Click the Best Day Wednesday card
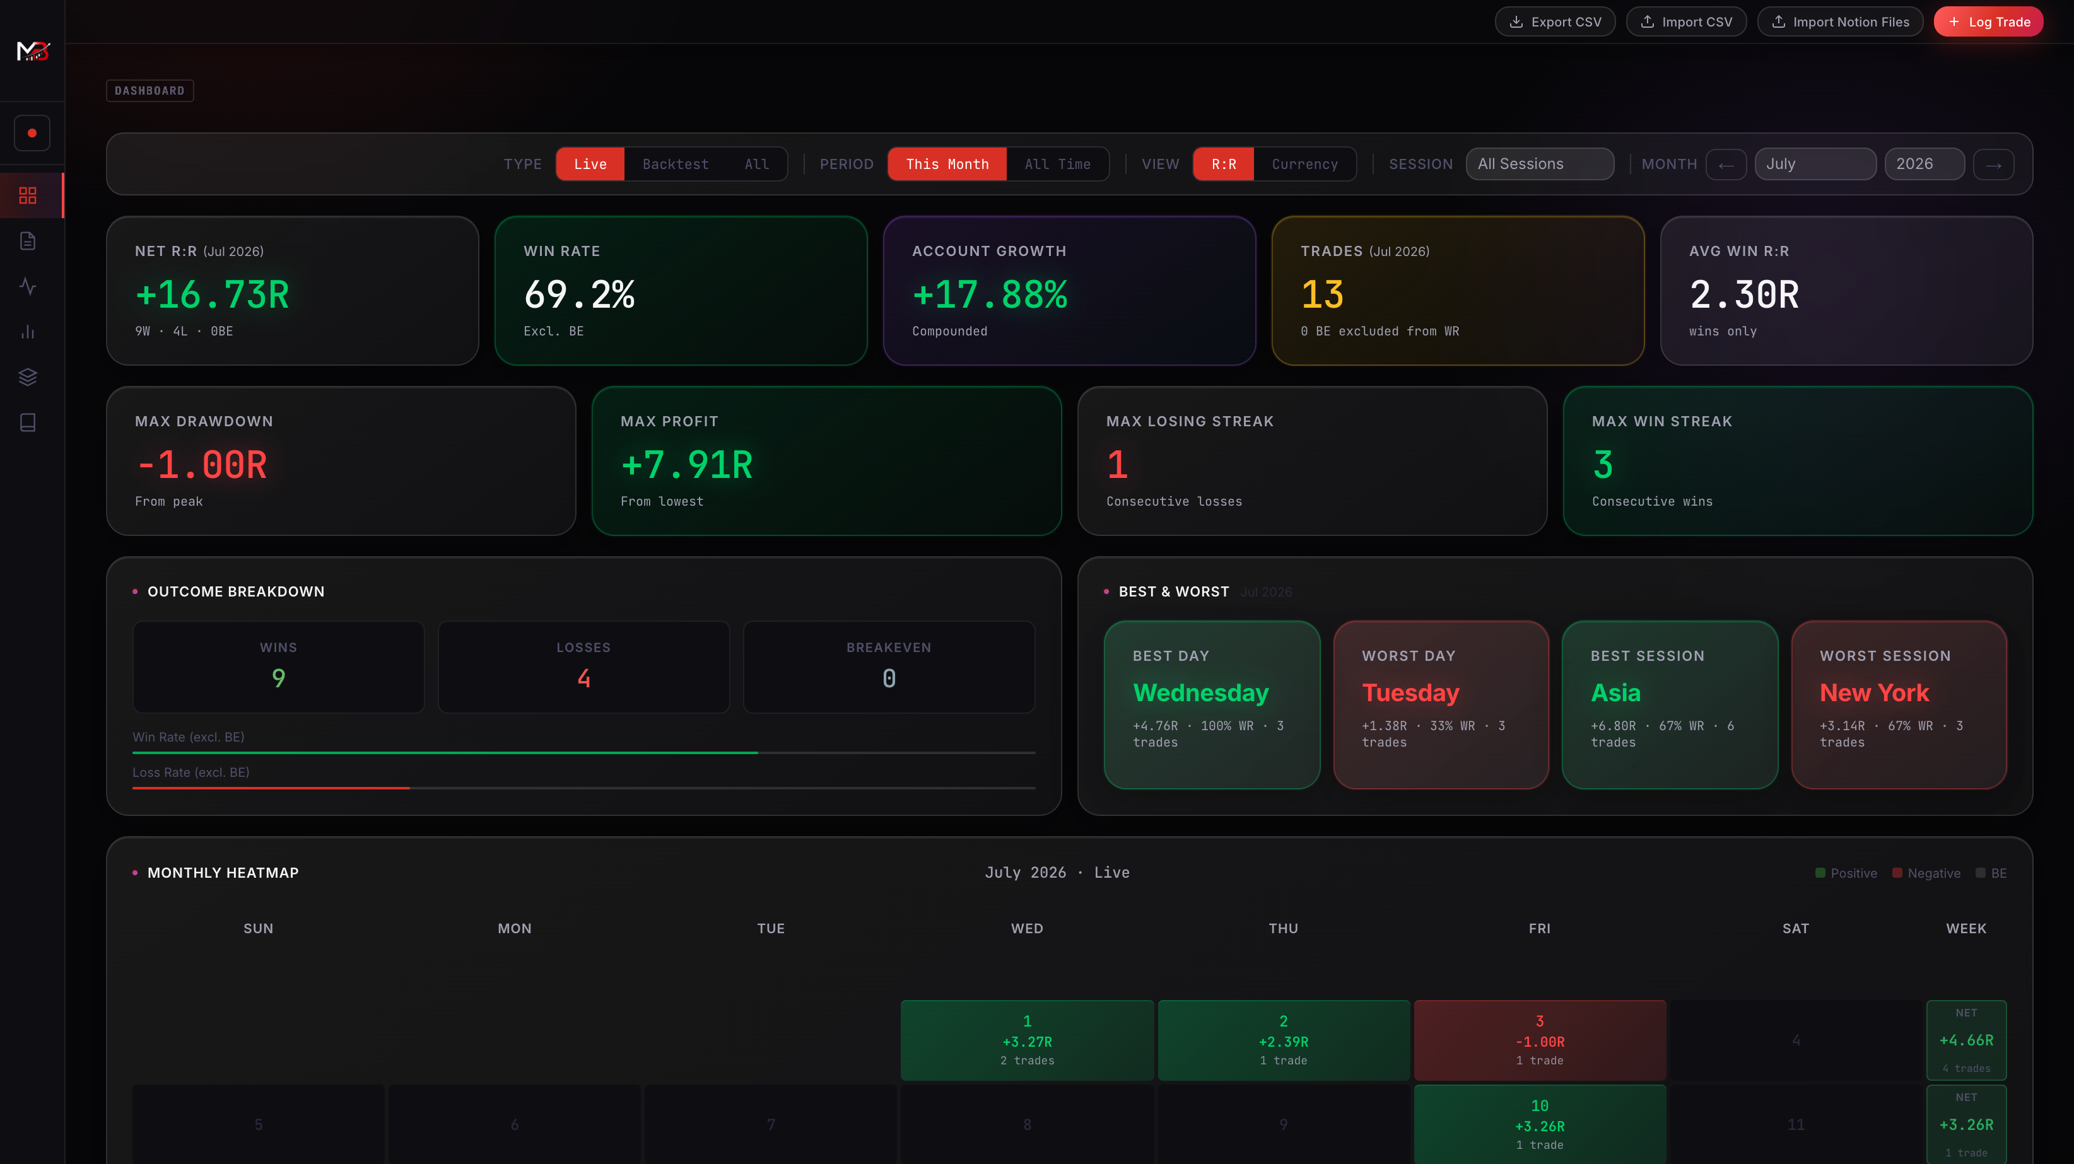 (x=1212, y=704)
